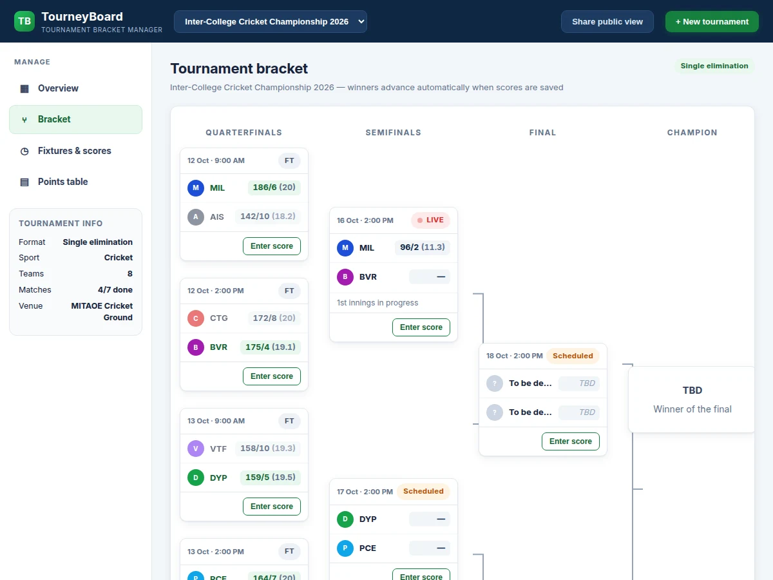Click venue 'MITAOE Cricket Ground'
Viewport: 773px width, 580px height.
pyautogui.click(x=102, y=312)
